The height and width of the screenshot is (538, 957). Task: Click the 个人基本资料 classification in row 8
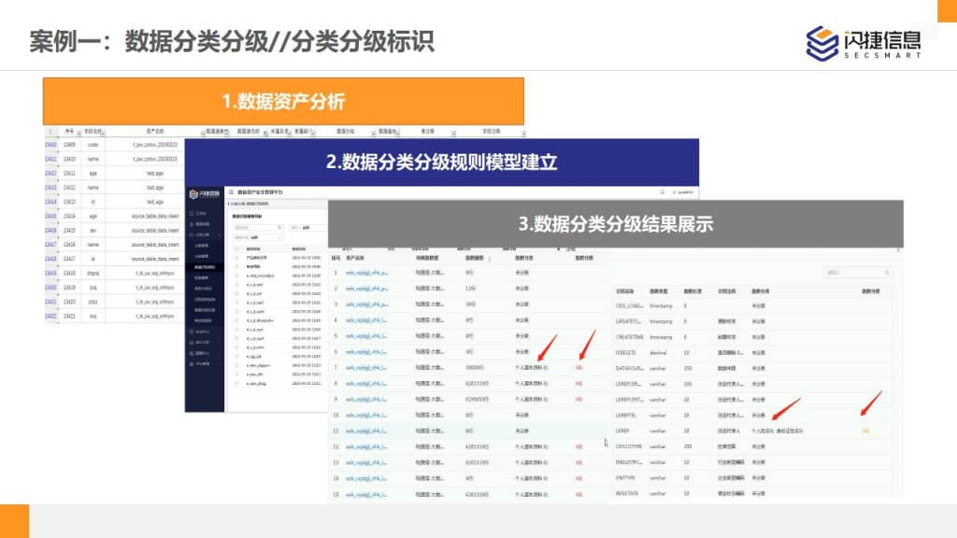[531, 384]
